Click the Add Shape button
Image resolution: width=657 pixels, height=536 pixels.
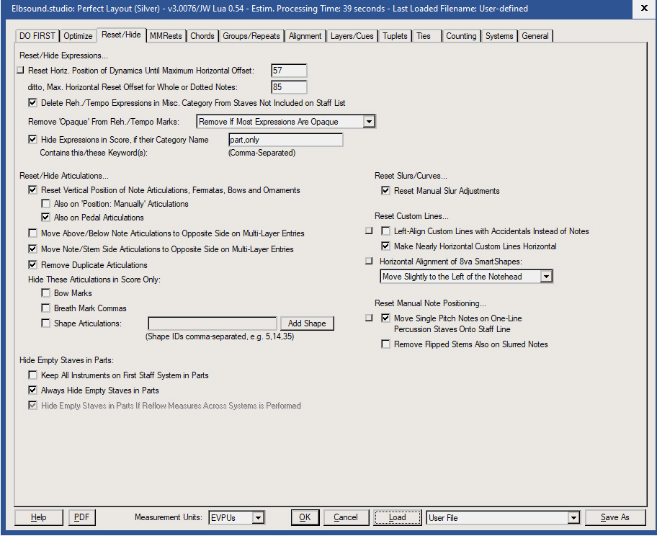(x=307, y=323)
